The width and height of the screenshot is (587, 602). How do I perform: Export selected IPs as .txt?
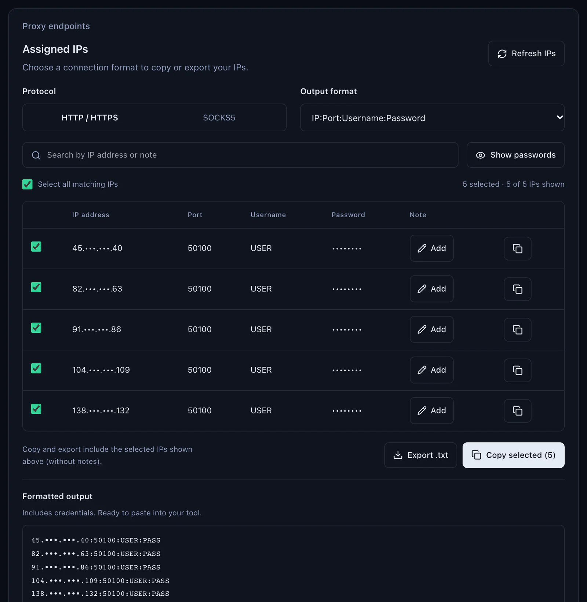pos(420,455)
